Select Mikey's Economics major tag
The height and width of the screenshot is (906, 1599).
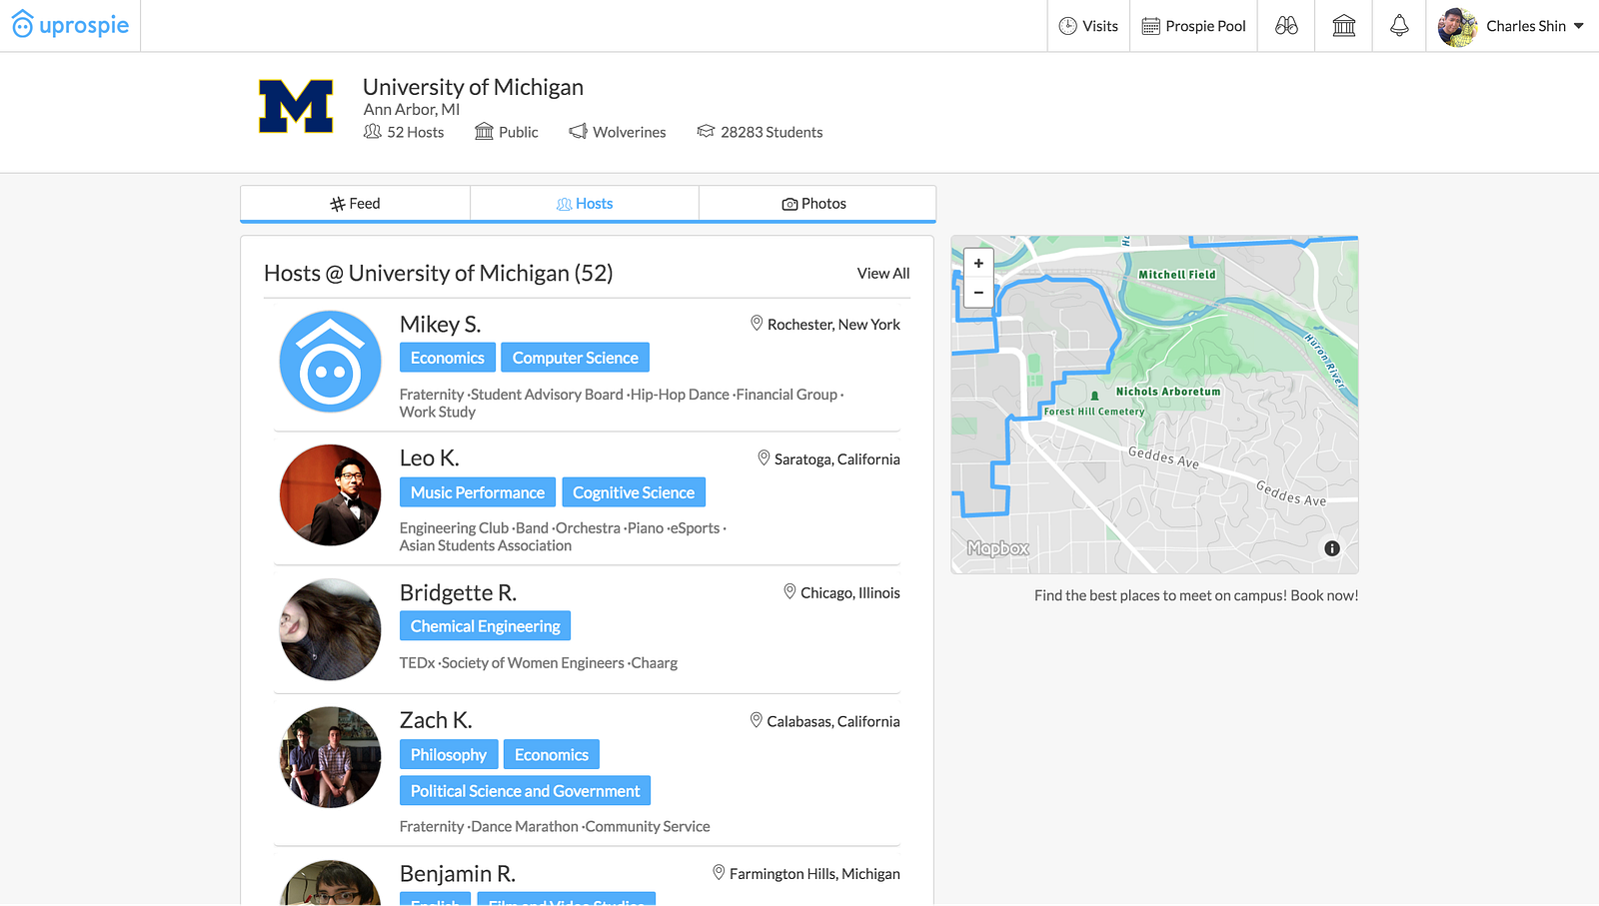click(447, 358)
